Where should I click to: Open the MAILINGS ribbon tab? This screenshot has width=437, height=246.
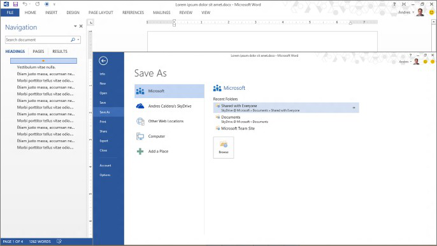[162, 13]
